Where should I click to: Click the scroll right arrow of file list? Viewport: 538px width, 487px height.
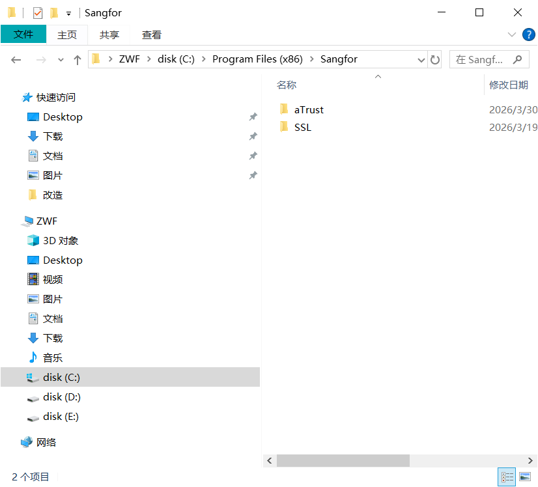tap(530, 460)
